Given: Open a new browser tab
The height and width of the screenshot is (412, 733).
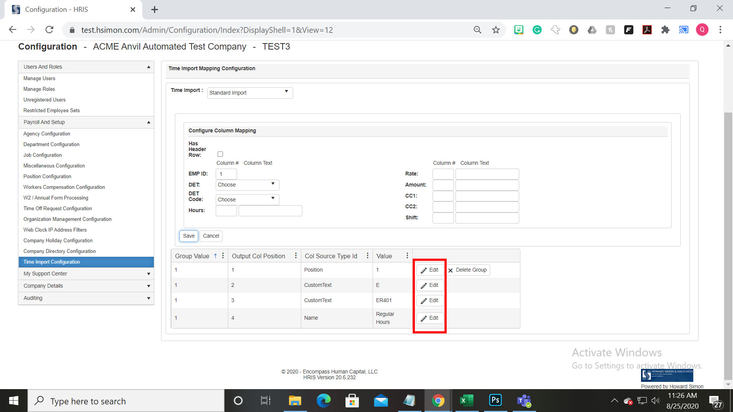Looking at the screenshot, I should (155, 10).
